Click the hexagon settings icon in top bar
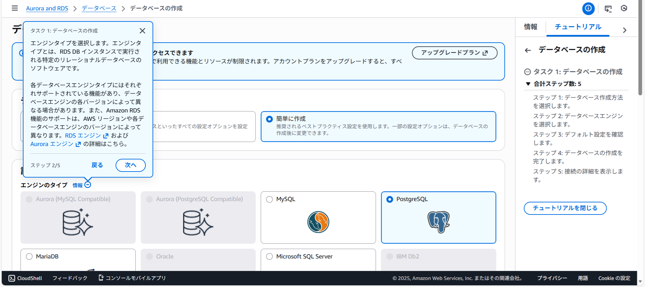The width and height of the screenshot is (645, 287). point(624,8)
